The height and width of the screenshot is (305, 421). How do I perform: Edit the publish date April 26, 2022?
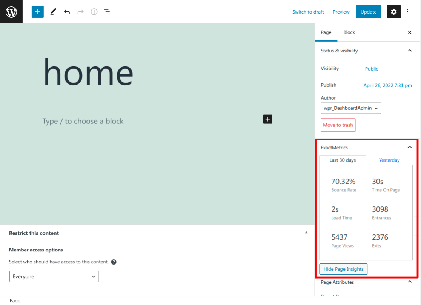[387, 85]
